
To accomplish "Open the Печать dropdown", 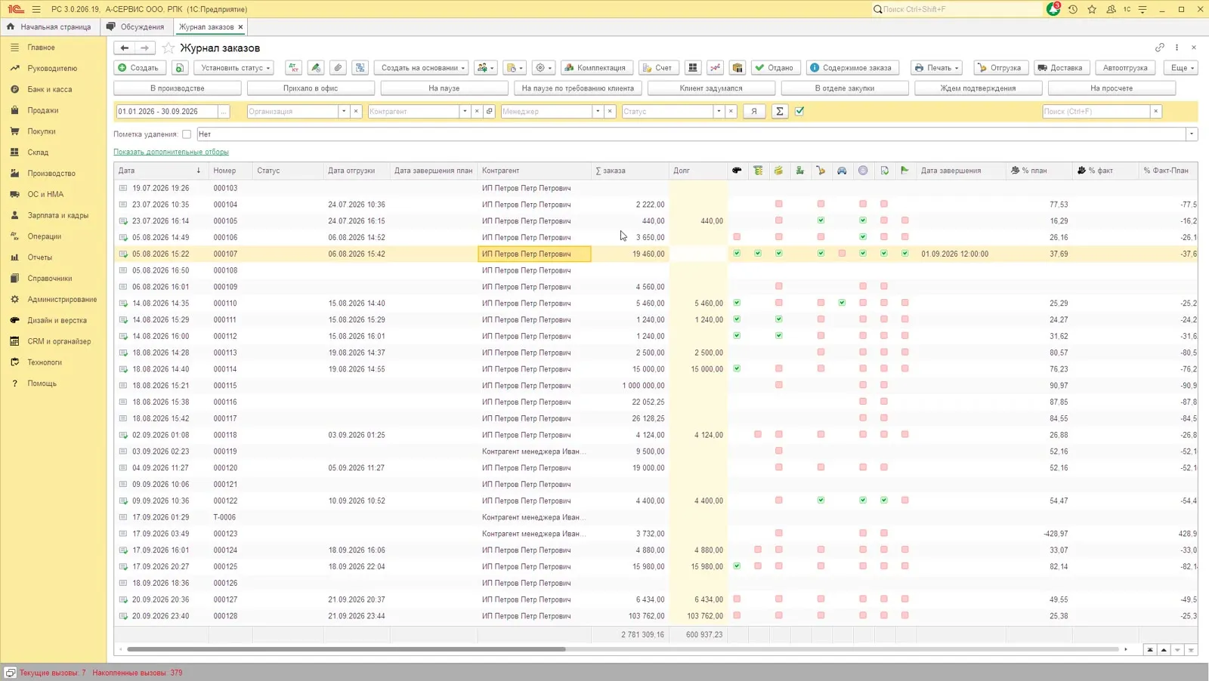I will [936, 68].
